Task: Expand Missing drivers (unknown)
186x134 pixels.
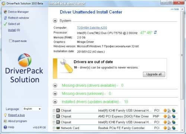Action: 55,93
